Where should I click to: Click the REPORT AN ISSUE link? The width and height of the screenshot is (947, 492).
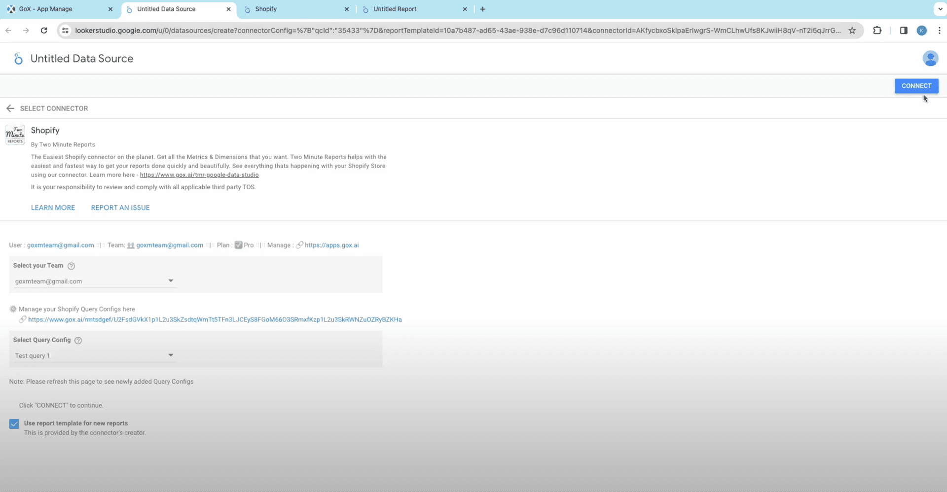coord(120,208)
